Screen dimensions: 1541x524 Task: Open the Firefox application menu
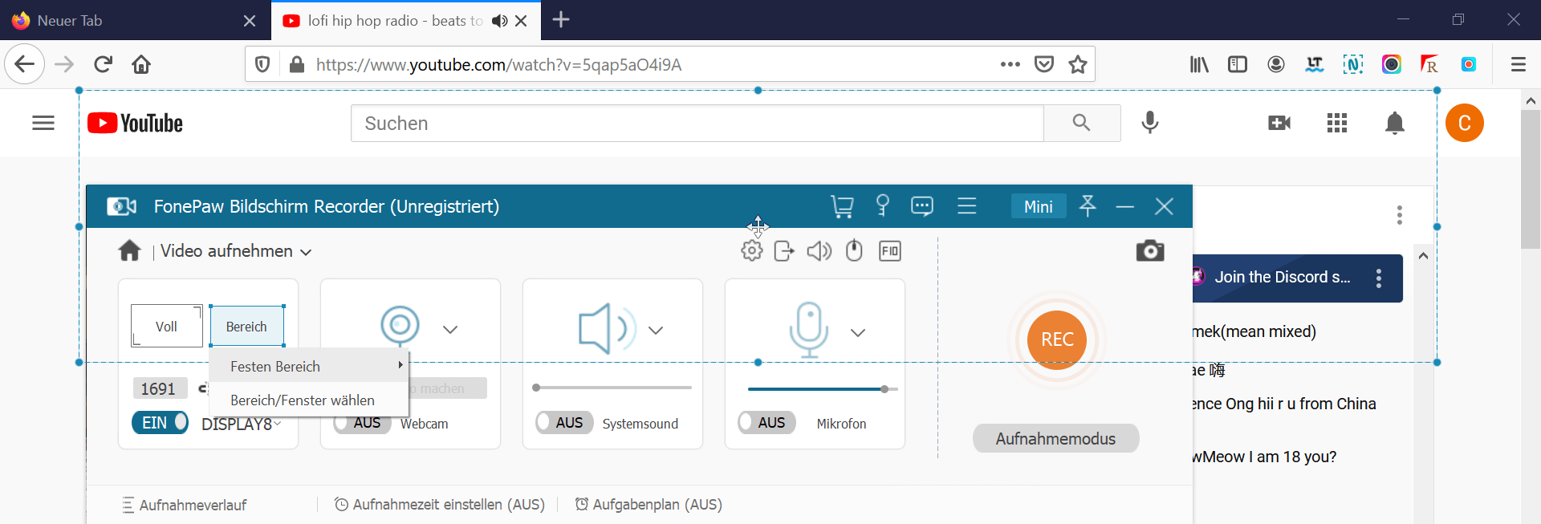(x=1519, y=64)
